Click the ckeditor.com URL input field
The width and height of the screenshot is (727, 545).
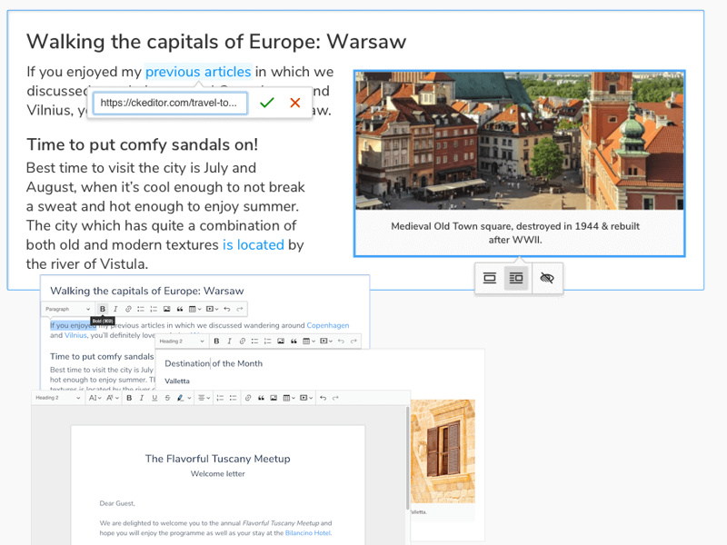[x=170, y=103]
